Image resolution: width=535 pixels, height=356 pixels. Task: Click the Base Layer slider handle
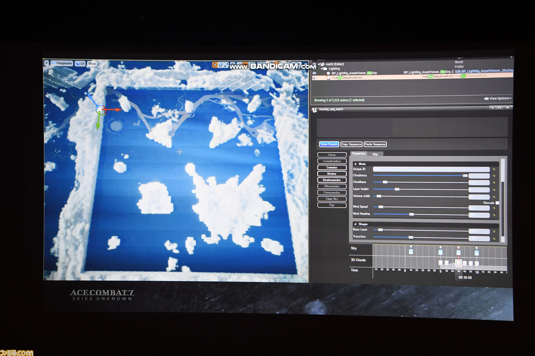pos(380,230)
